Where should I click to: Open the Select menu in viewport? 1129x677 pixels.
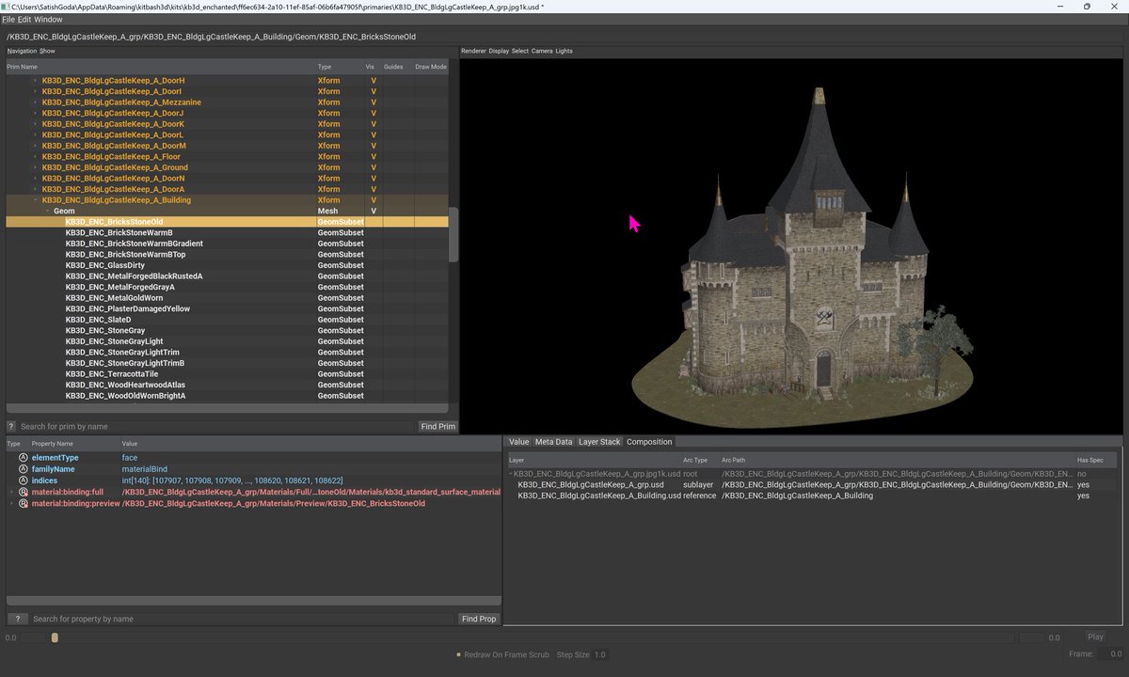pyautogui.click(x=519, y=51)
